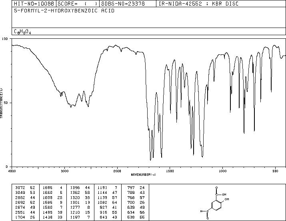Click the benzene ring in the structure diagram

click(x=216, y=205)
